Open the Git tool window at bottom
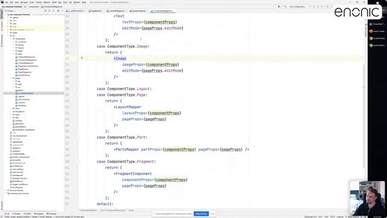387x218 pixels. (x=7, y=214)
